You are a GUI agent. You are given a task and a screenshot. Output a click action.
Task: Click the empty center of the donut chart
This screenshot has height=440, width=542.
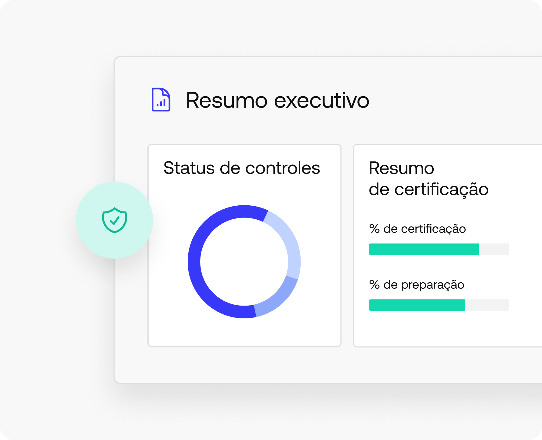pyautogui.click(x=244, y=262)
